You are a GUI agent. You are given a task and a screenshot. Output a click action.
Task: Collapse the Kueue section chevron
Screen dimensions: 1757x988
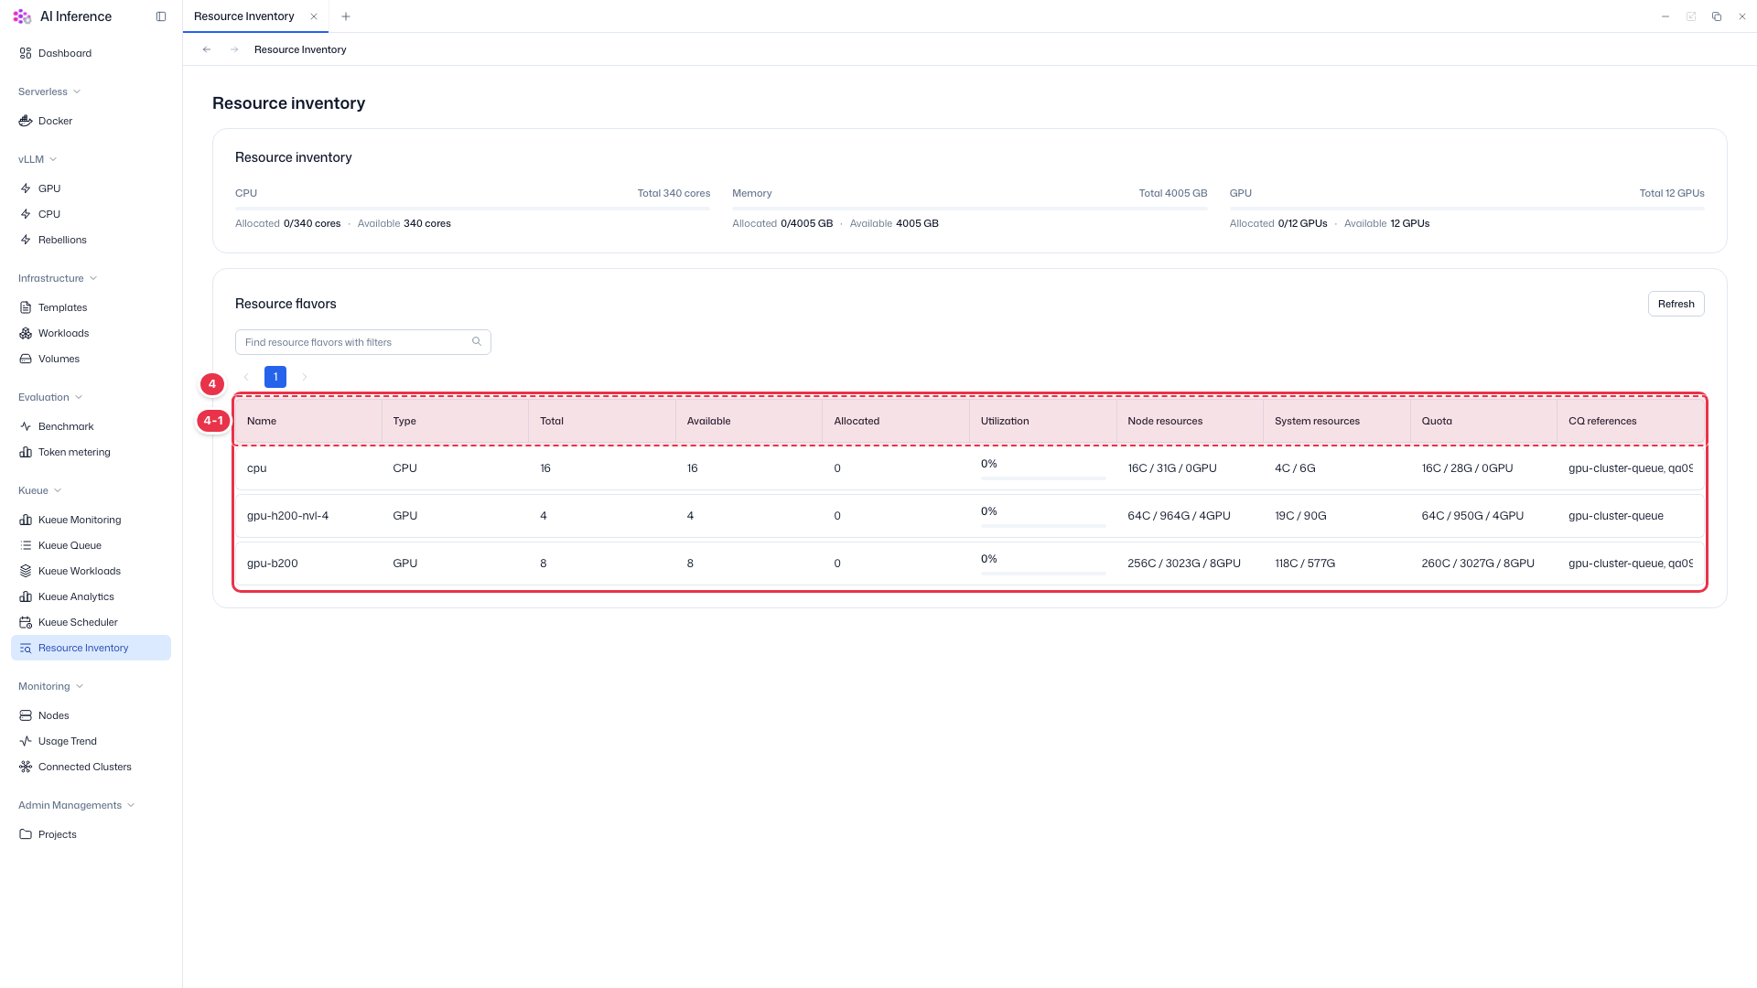(x=58, y=490)
